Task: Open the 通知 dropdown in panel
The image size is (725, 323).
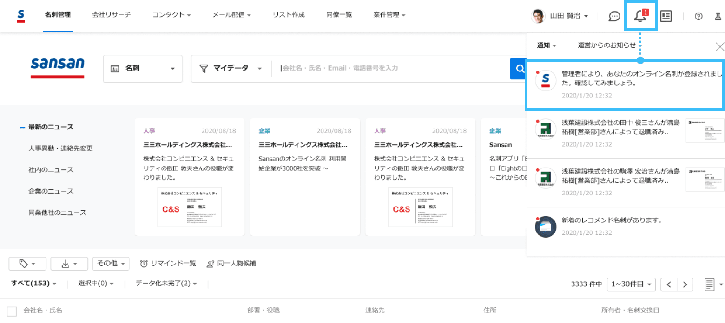Action: click(547, 45)
